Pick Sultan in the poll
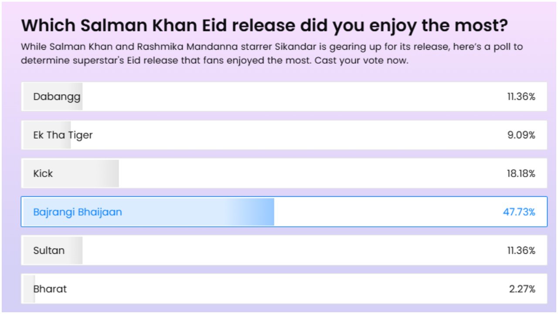This screenshot has width=558, height=314. 284,250
